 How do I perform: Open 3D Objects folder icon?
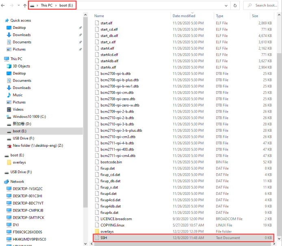(9, 66)
